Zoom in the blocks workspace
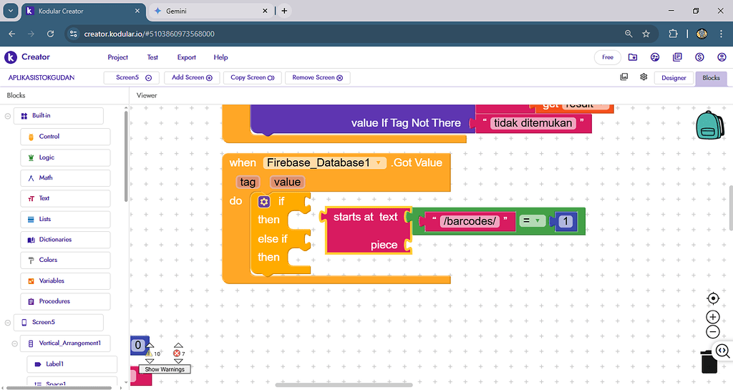 click(x=712, y=316)
